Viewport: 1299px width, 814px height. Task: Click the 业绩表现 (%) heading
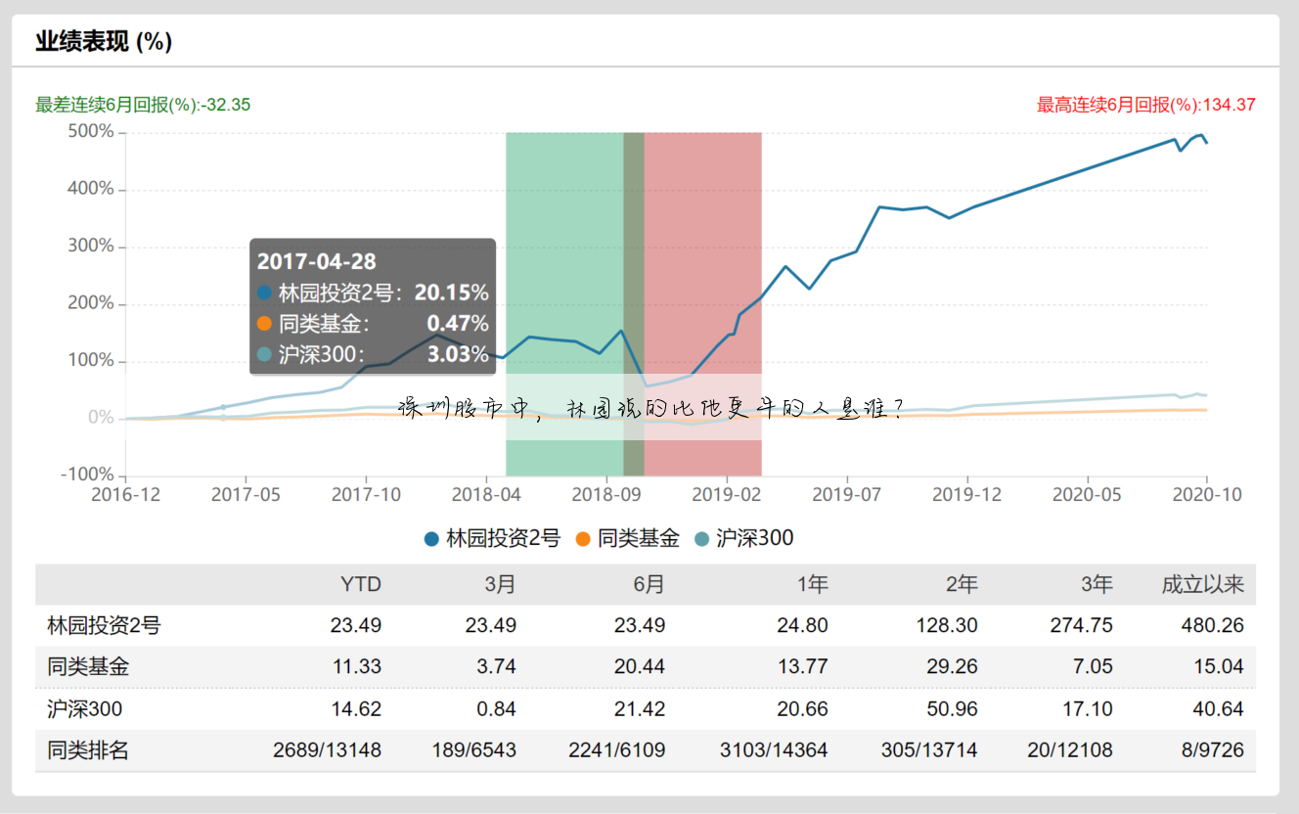(104, 42)
